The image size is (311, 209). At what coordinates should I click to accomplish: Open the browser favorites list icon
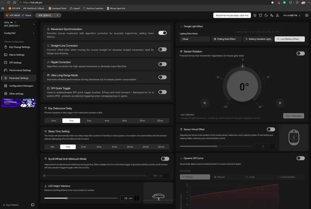297,2
